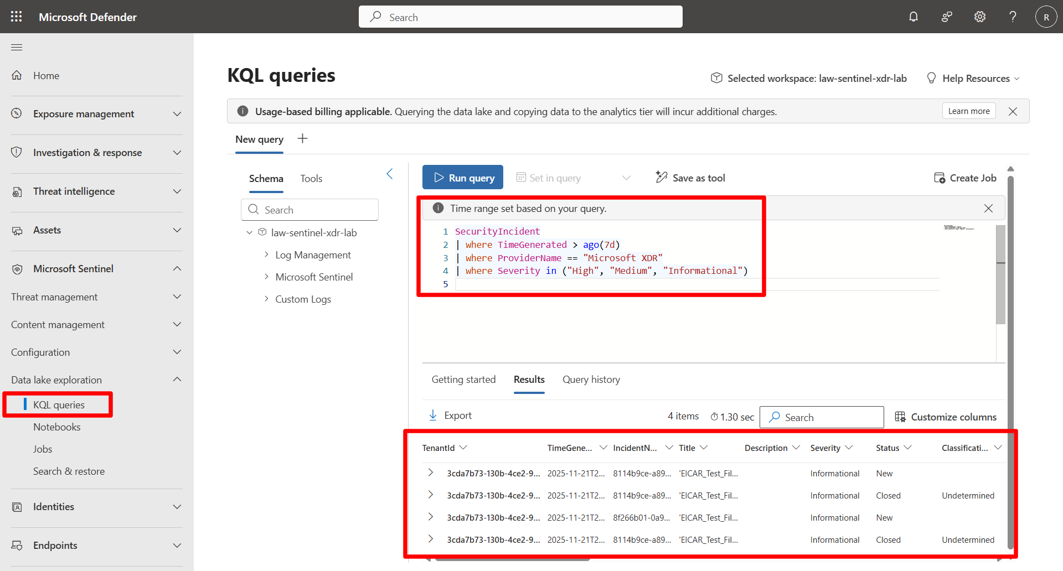Add a new query tab with plus icon
Screen dimensions: 1063x571
click(302, 138)
